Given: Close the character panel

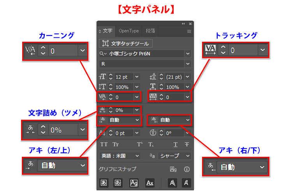Looking at the screenshot, I should coord(190,24).
